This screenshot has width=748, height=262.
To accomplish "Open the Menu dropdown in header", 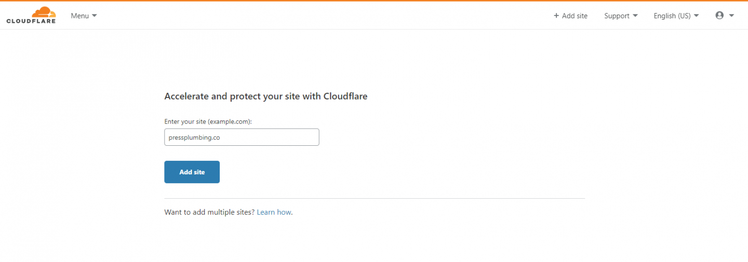I will point(84,16).
